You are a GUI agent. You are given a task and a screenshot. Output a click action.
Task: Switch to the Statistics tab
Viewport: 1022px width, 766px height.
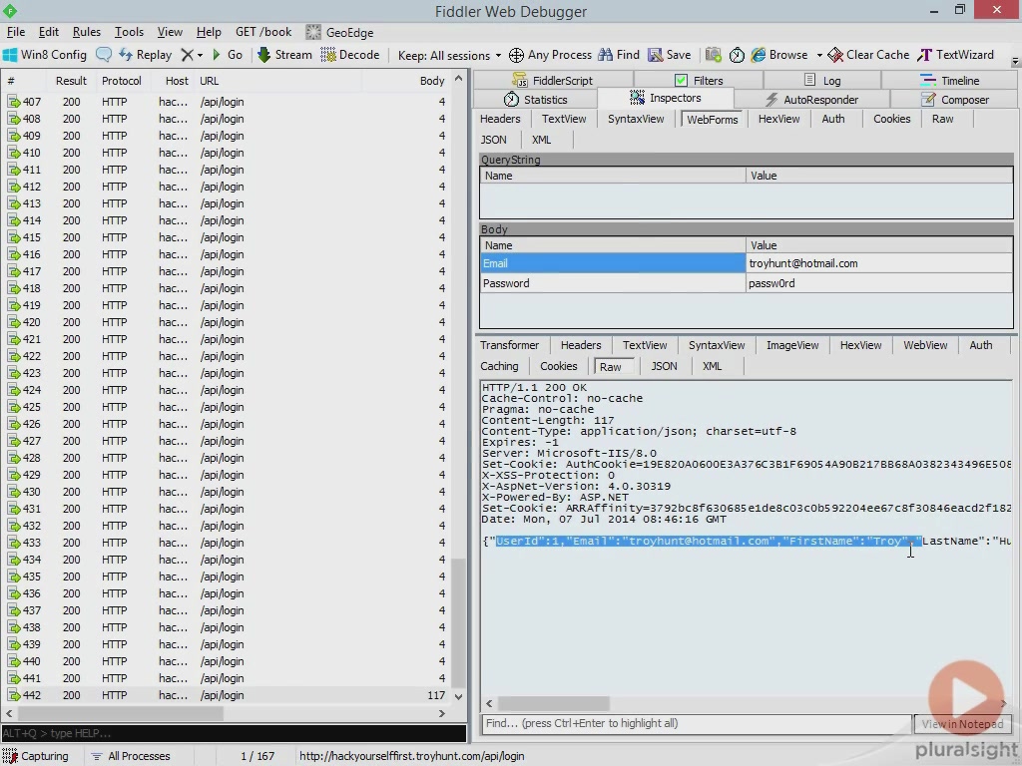coord(535,100)
